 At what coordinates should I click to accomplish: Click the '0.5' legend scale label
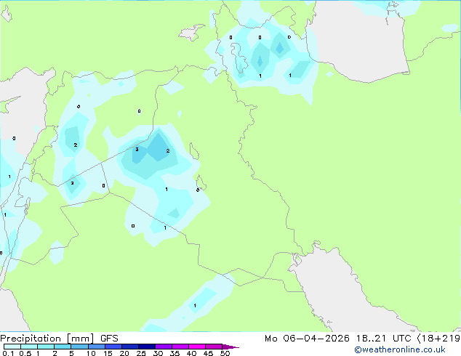point(25,353)
